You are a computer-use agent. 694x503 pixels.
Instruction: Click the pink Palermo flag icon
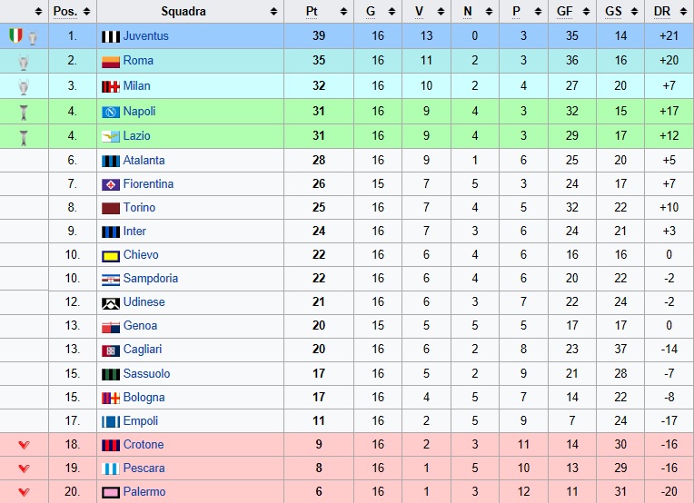tap(111, 492)
